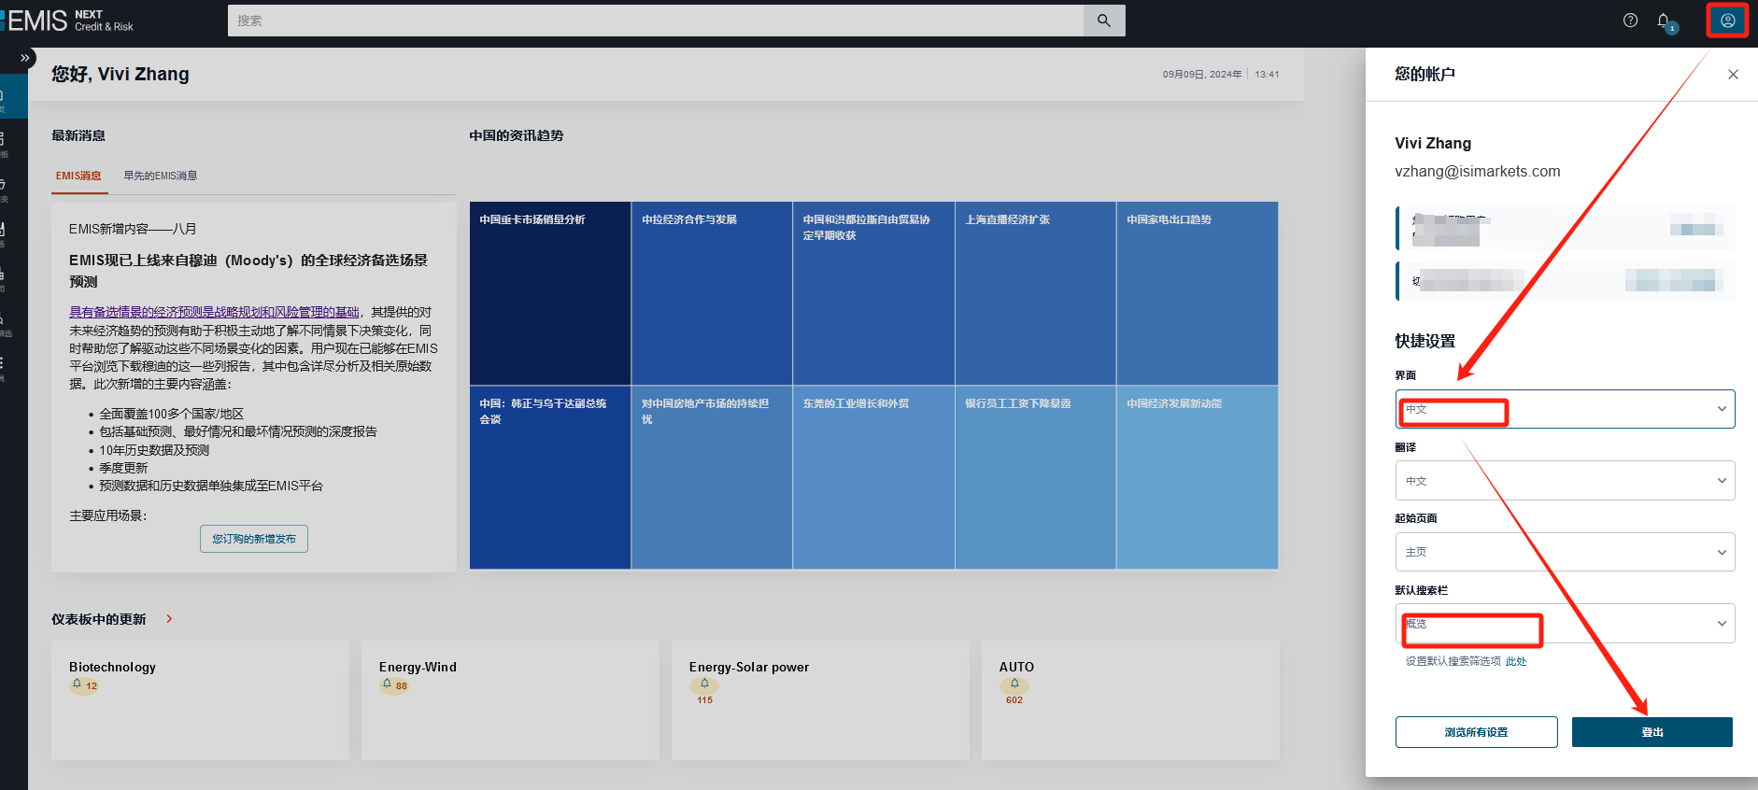Open the notifications bell in header
This screenshot has height=790, width=1758.
tap(1664, 21)
